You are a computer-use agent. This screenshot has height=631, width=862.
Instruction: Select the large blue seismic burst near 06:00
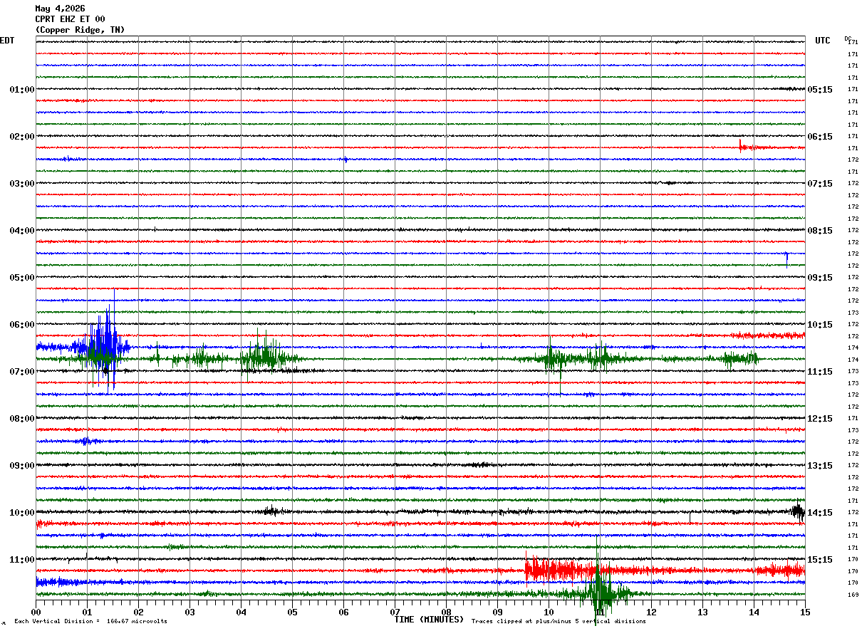[104, 342]
